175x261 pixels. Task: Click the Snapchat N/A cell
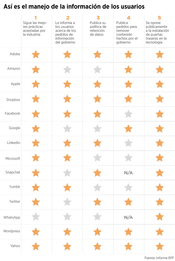point(128,173)
